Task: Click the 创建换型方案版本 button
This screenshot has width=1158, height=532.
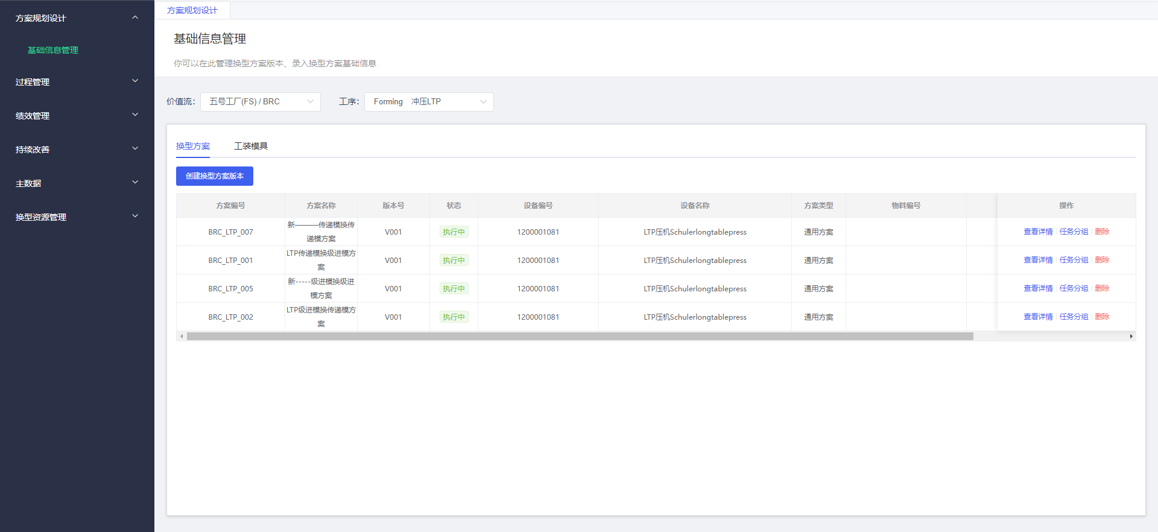Action: pos(215,176)
